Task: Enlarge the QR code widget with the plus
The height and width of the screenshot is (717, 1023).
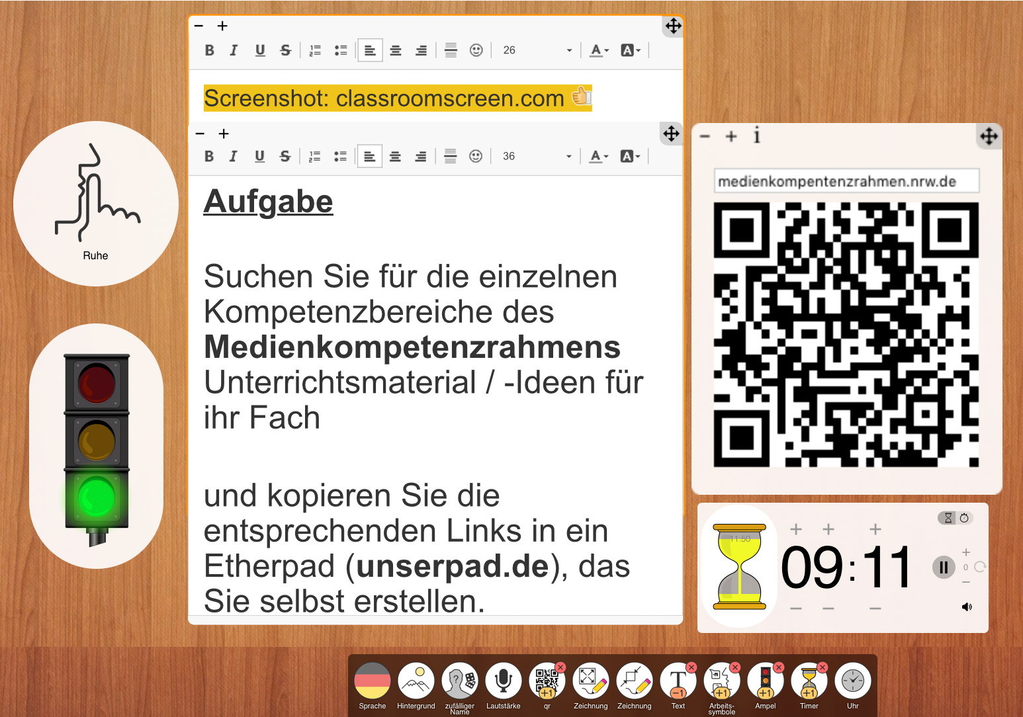Action: 731,136
